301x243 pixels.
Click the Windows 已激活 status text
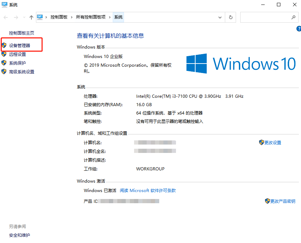(x=100, y=190)
